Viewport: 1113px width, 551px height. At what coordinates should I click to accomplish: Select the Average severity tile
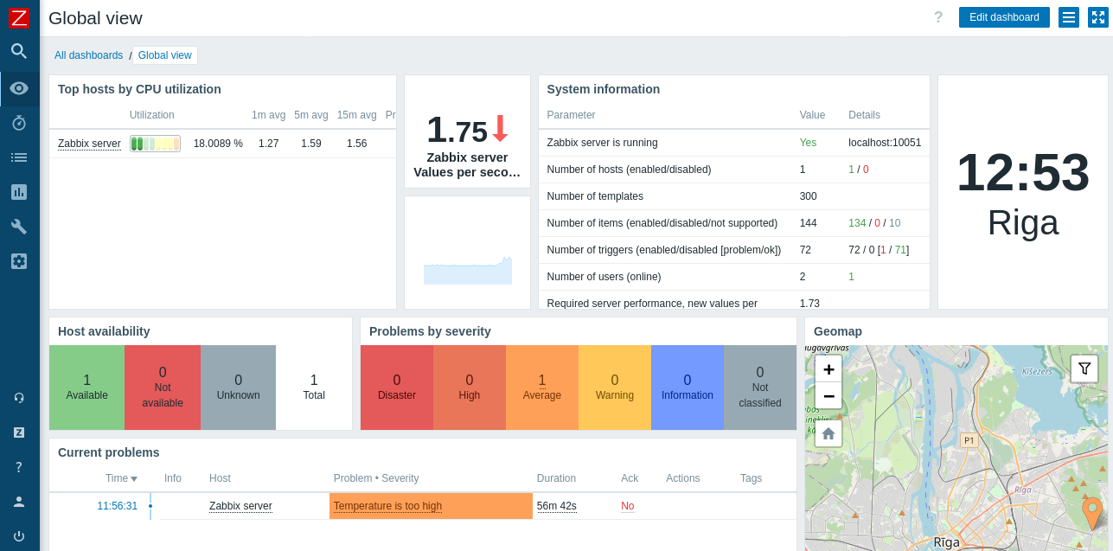542,388
